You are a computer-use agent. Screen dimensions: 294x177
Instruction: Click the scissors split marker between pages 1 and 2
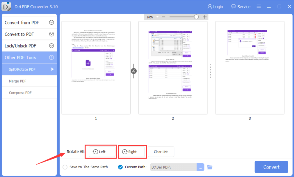point(134,71)
